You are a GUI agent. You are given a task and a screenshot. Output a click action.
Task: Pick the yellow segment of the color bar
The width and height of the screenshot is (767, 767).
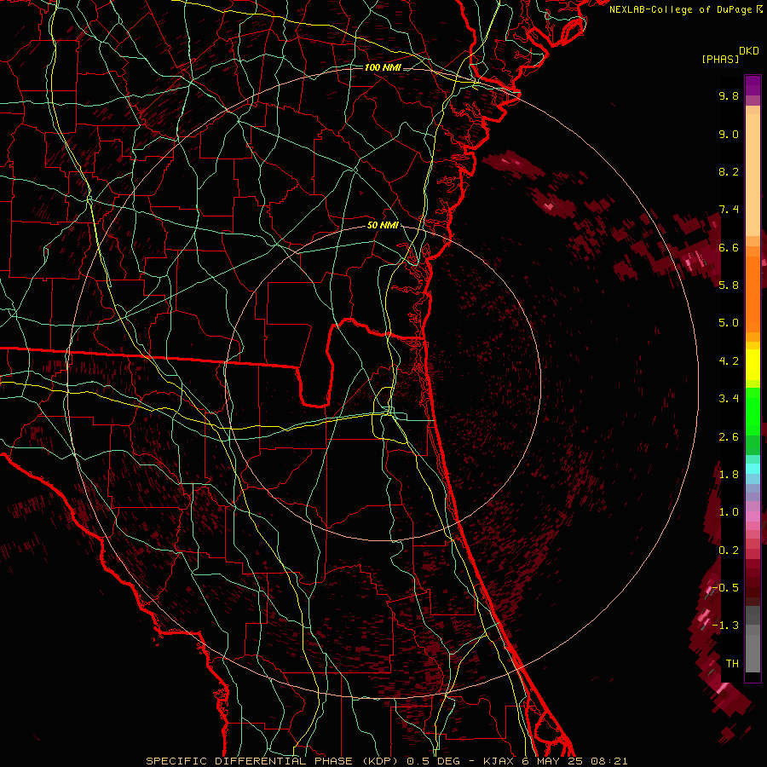753,365
